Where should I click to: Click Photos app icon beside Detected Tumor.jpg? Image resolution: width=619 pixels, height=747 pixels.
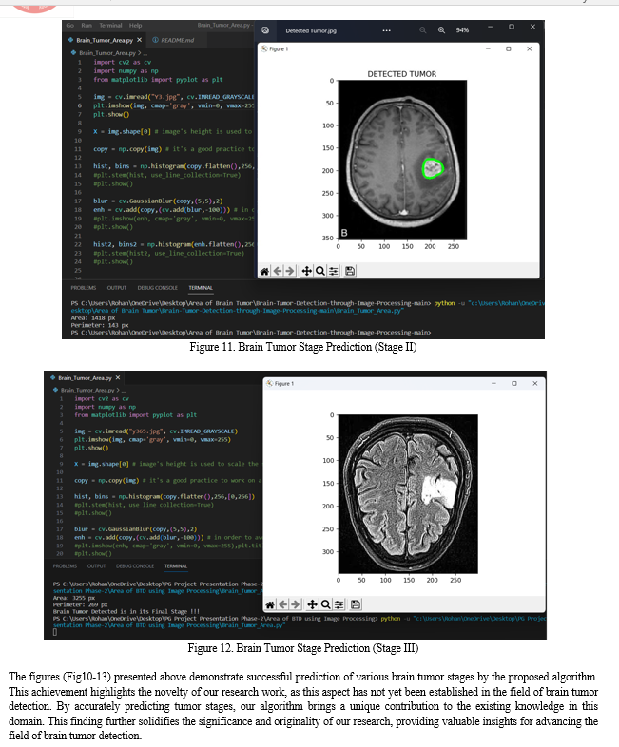[x=265, y=30]
